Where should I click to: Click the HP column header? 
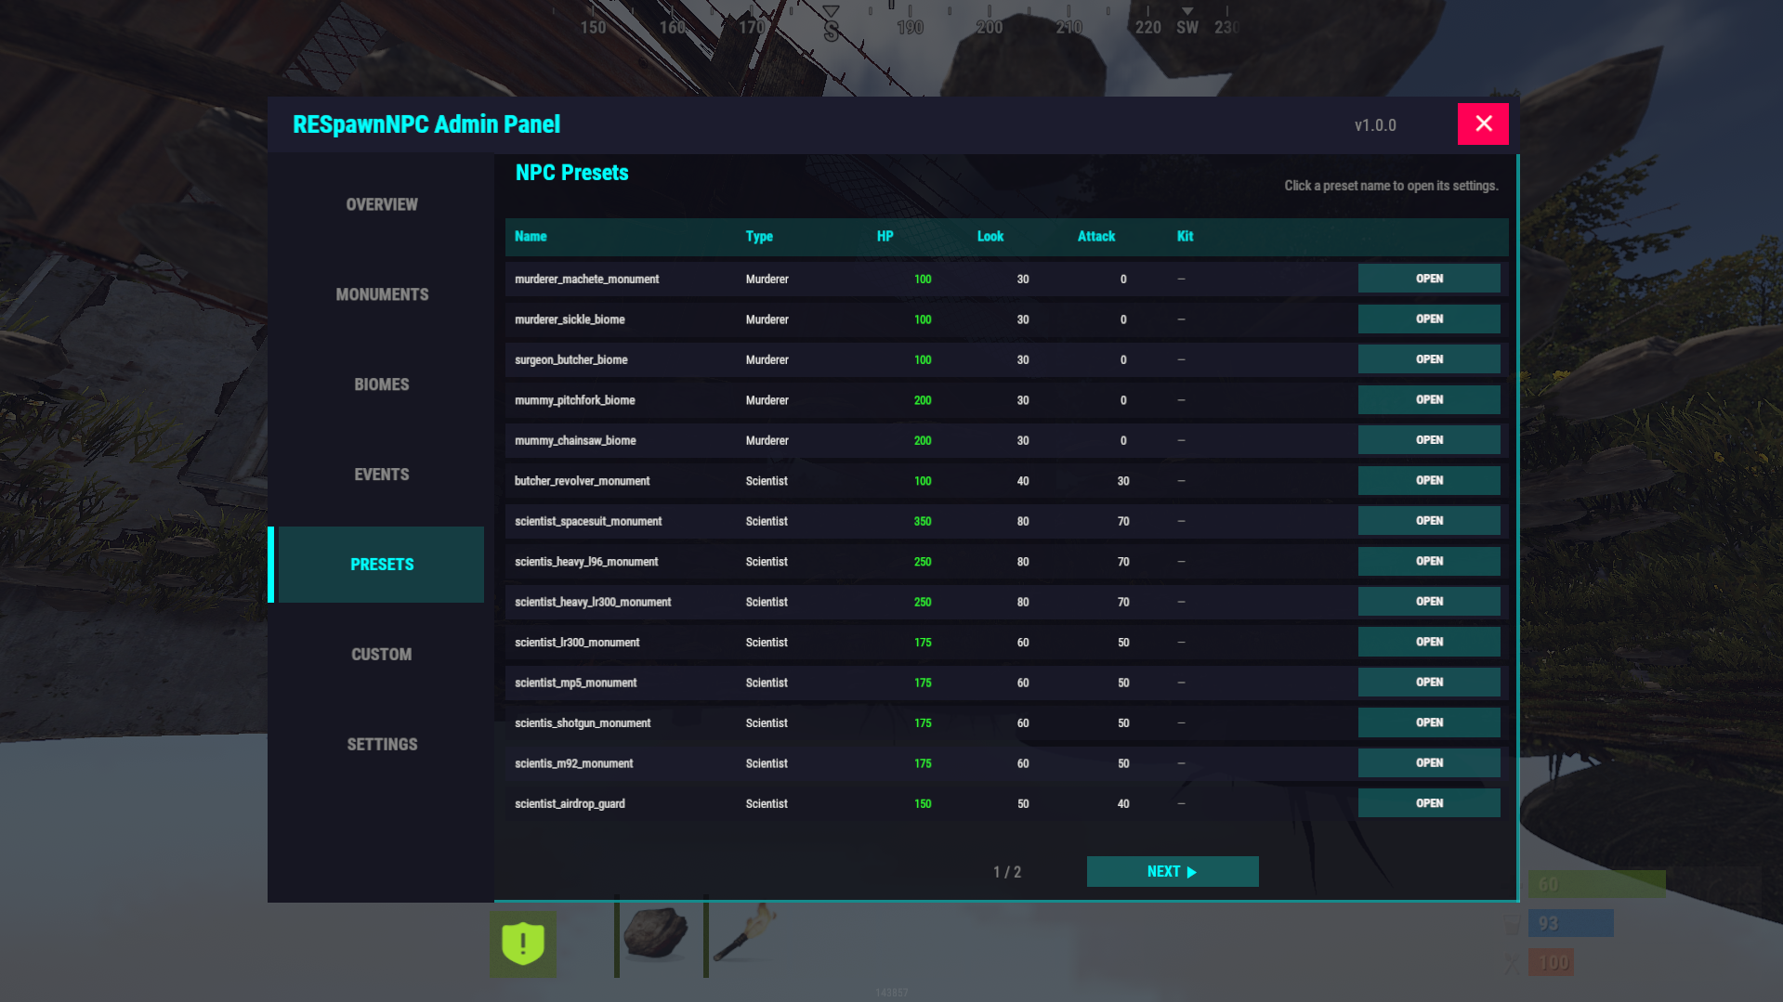(885, 237)
